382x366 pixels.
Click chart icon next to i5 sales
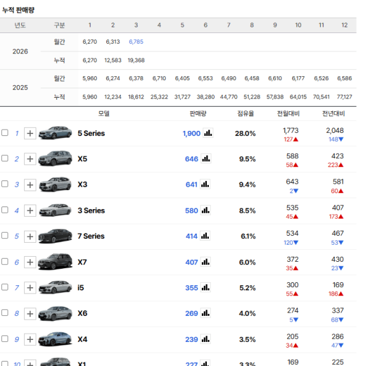point(206,288)
